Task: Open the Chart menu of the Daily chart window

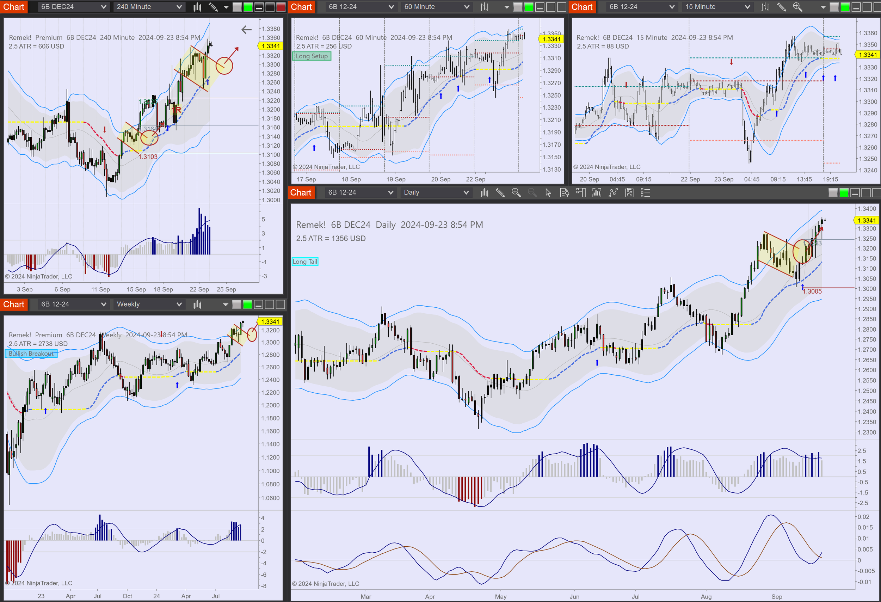Action: tap(301, 192)
